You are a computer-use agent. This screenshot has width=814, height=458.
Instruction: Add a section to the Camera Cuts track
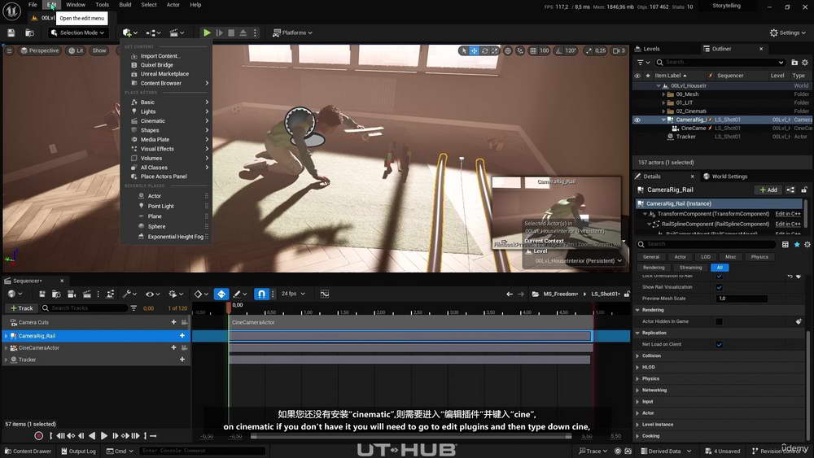click(173, 323)
